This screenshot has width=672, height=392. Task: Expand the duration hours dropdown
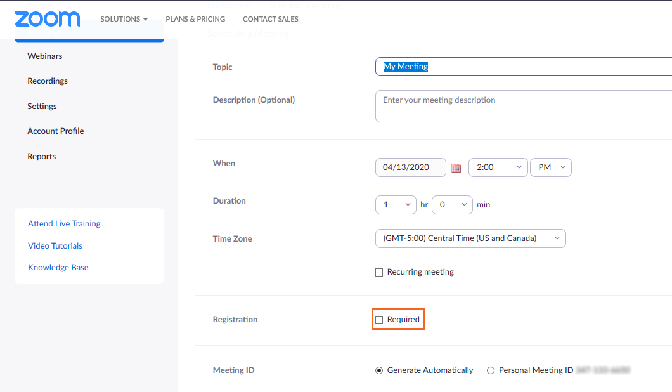point(396,204)
